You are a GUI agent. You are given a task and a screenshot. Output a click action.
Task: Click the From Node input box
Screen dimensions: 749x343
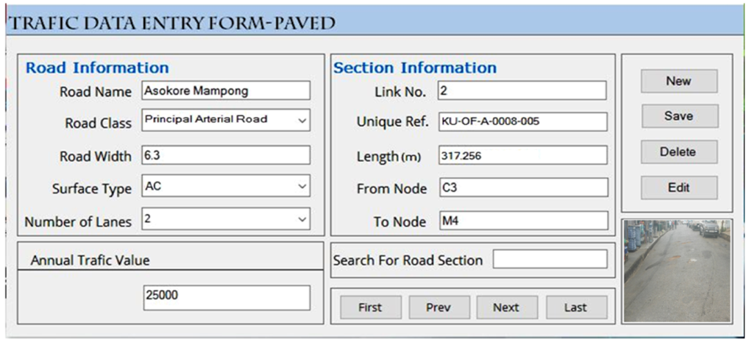tap(522, 187)
